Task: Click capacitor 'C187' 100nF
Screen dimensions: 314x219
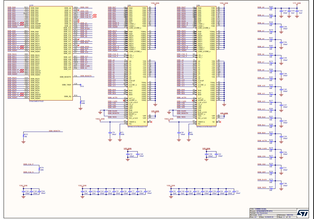Action: (x=281, y=11)
